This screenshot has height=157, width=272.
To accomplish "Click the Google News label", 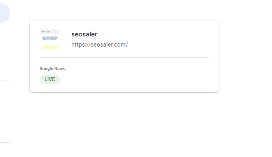I will (x=52, y=69).
